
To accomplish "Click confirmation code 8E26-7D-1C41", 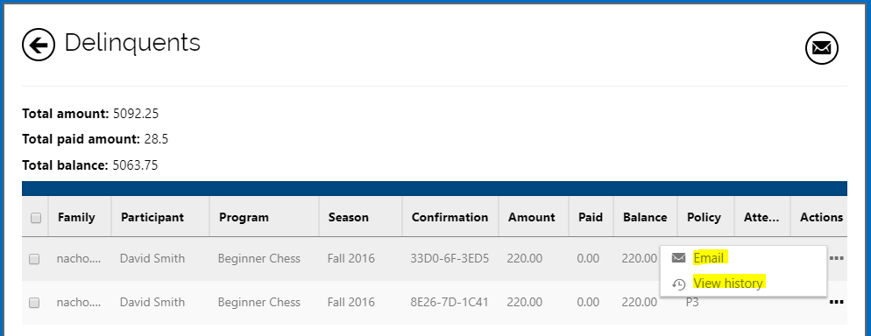I will (450, 302).
